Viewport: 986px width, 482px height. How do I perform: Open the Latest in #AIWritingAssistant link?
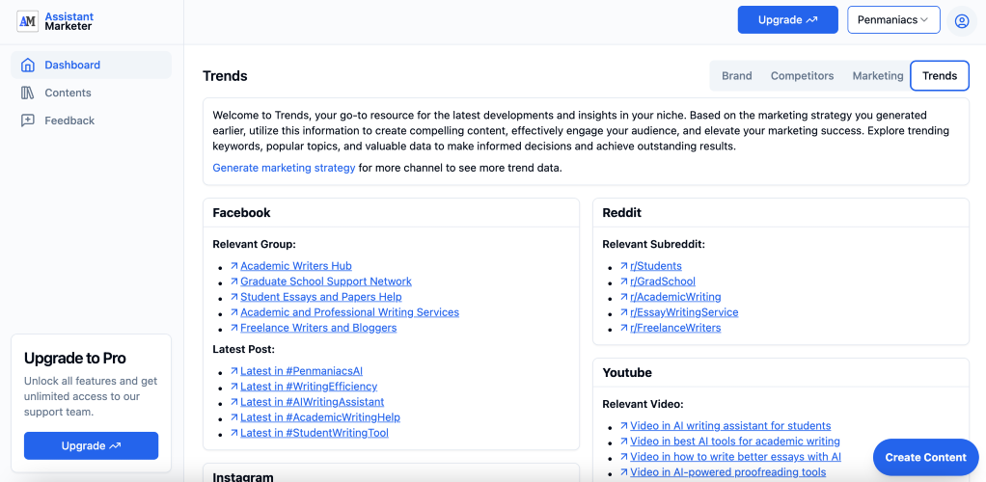point(312,402)
